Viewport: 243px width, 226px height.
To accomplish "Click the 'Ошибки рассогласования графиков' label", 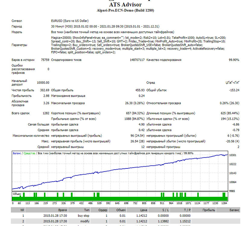I will tap(23, 69).
